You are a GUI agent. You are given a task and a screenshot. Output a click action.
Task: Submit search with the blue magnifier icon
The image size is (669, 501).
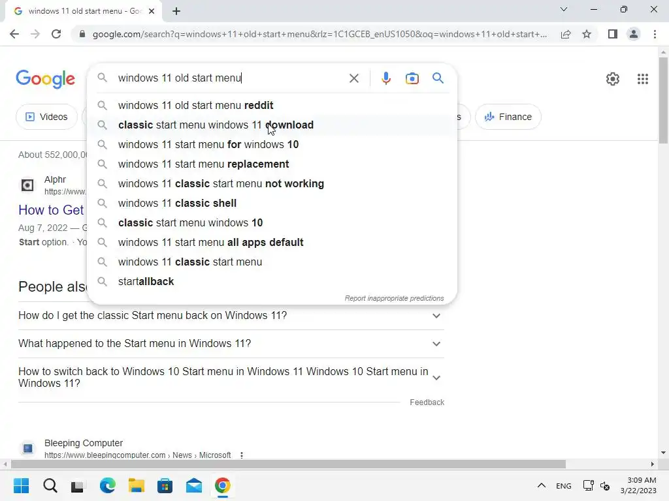pyautogui.click(x=438, y=78)
